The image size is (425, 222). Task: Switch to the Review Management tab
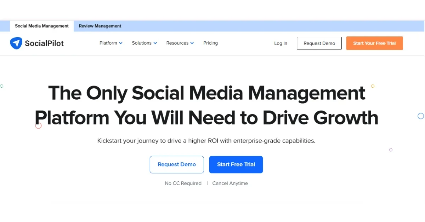coord(100,26)
